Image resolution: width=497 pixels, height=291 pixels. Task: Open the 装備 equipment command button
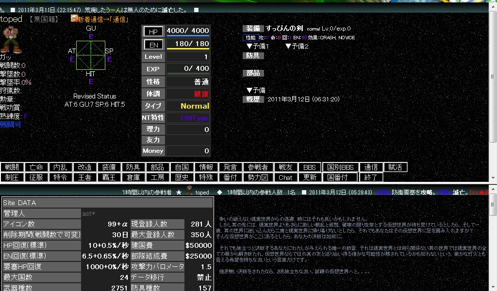(109, 167)
